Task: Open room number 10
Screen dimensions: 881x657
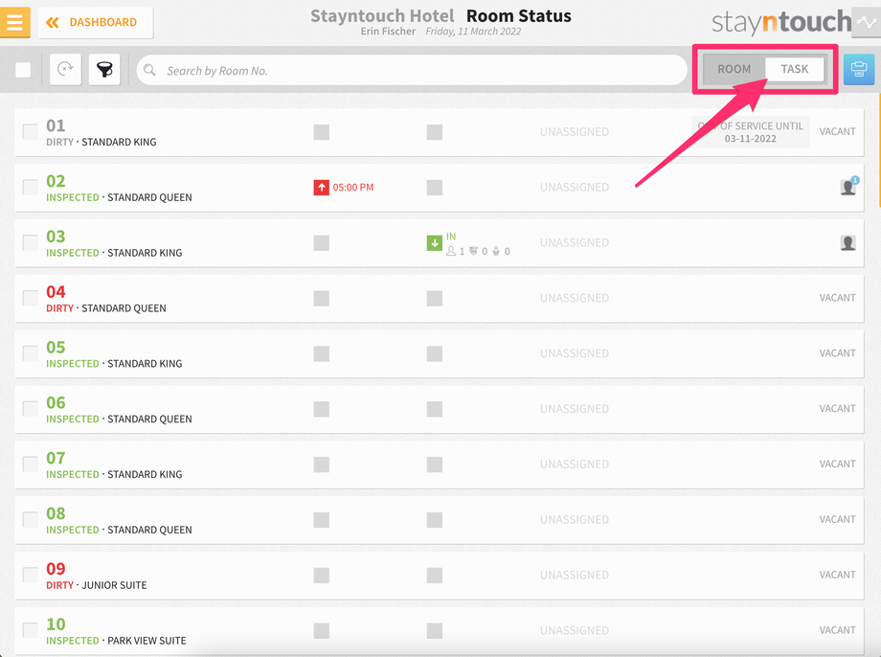Action: click(x=56, y=623)
